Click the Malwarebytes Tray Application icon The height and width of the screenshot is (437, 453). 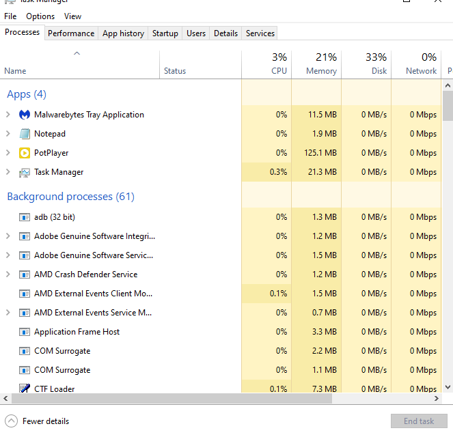pyautogui.click(x=25, y=115)
